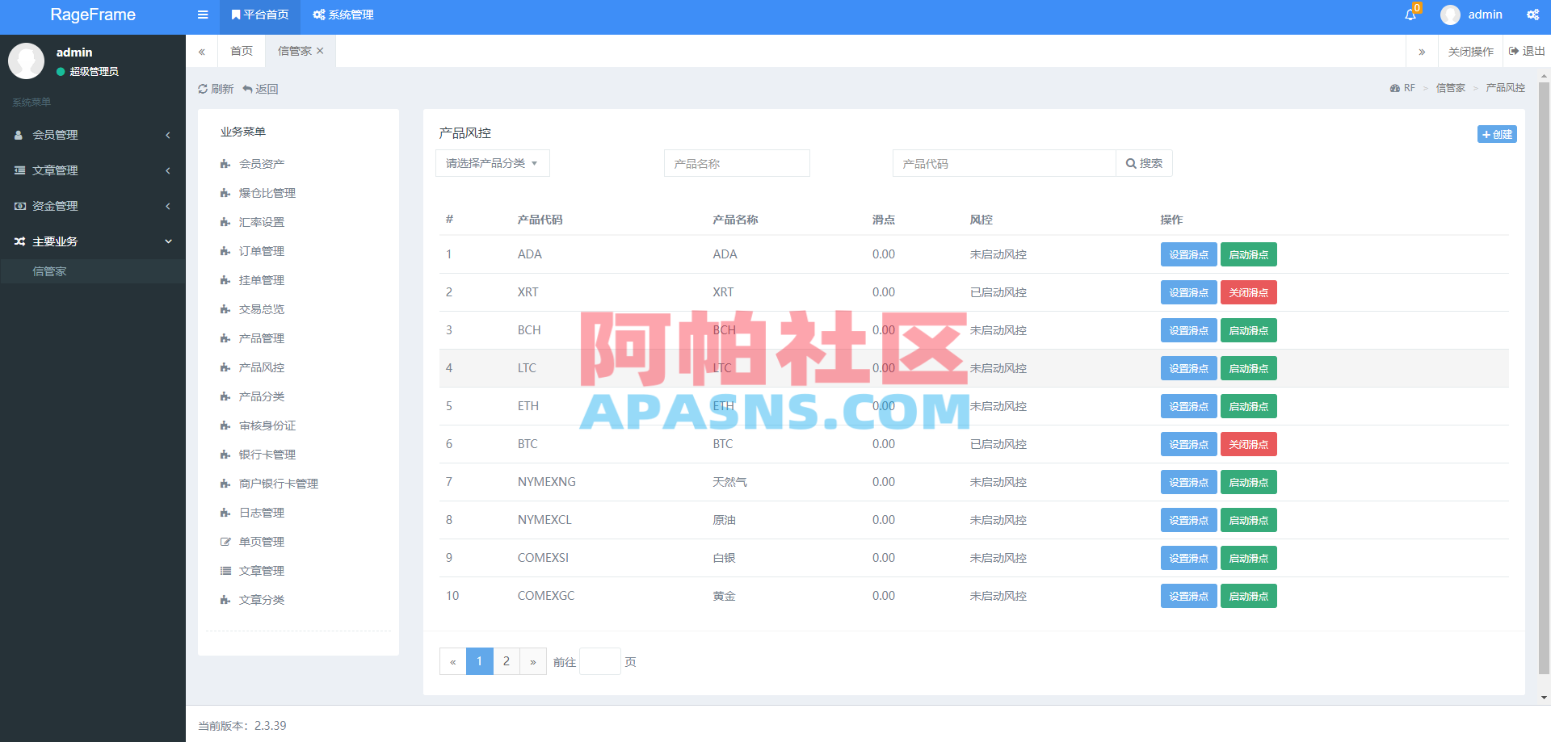This screenshot has height=742, width=1551.
Task: Click the admin avatar image in top bar
Action: click(x=1450, y=15)
